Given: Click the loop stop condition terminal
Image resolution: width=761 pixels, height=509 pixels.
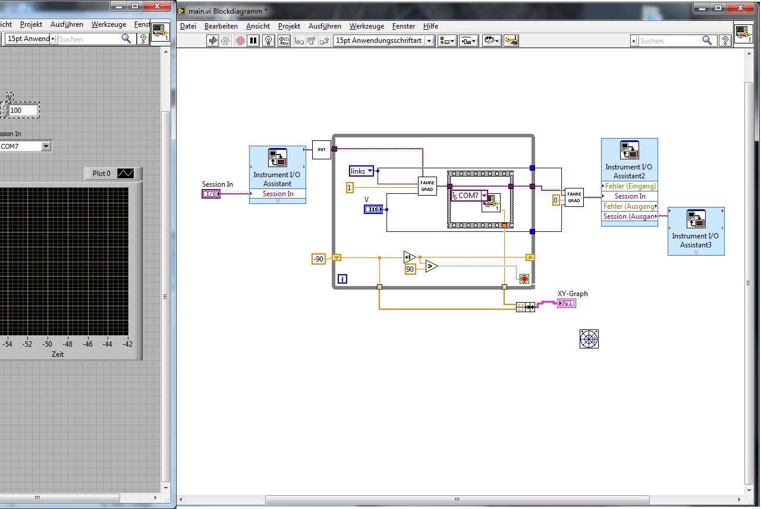Looking at the screenshot, I should [524, 278].
